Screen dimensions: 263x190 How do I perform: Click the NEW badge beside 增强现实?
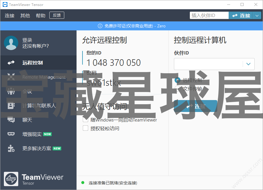(48, 134)
